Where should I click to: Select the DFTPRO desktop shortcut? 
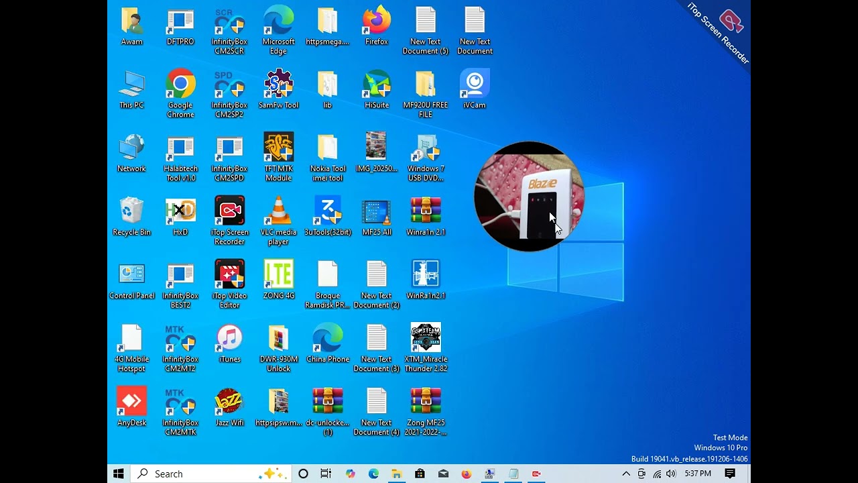pyautogui.click(x=180, y=27)
